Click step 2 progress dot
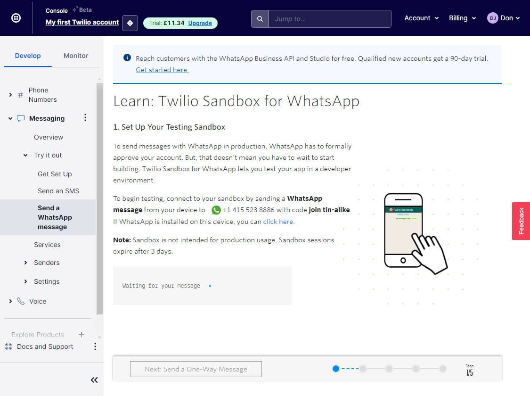This screenshot has height=396, width=530. [363, 369]
